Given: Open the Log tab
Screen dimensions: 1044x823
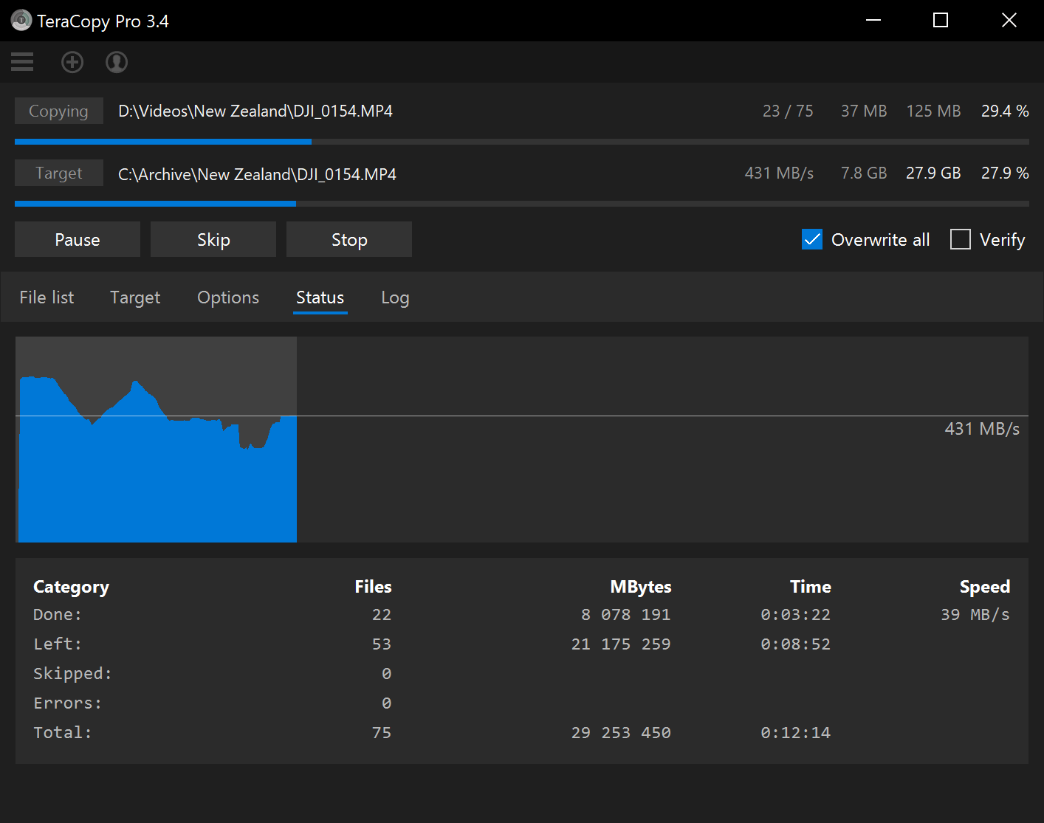Looking at the screenshot, I should [395, 297].
